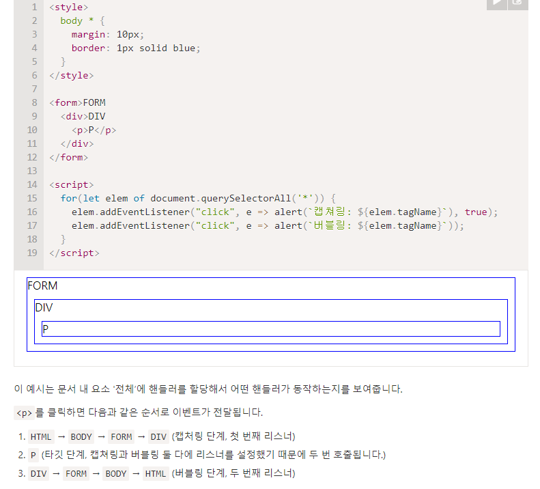Click 'HTML' code tag in list item 3
The width and height of the screenshot is (540, 489).
point(156,474)
